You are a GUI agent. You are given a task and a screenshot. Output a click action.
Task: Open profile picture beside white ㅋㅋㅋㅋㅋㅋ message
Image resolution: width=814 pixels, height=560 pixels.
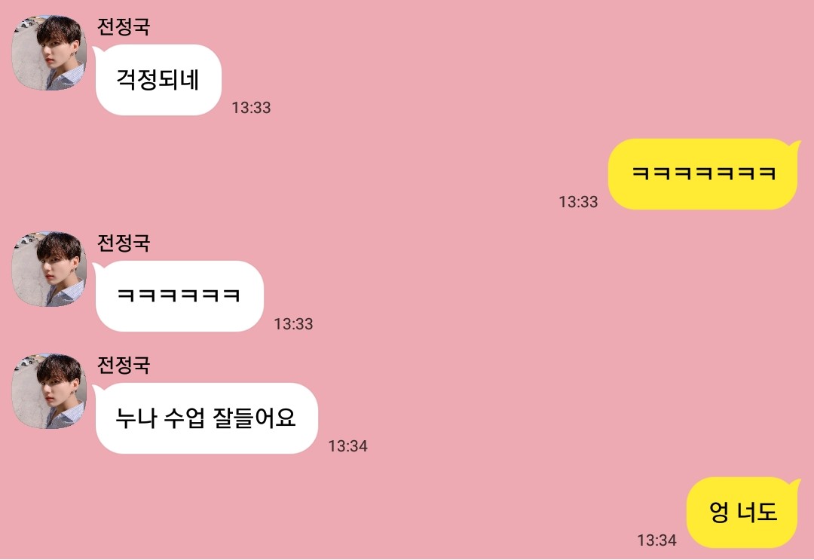[49, 269]
